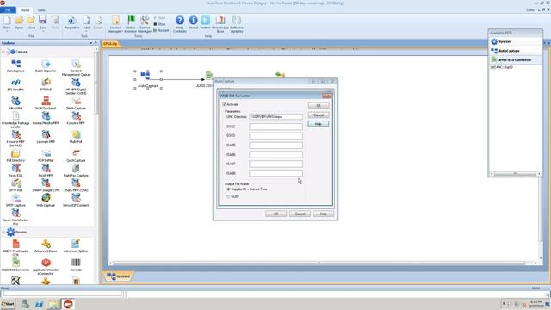Select AutoCapture in Available RRTs panel

point(515,51)
